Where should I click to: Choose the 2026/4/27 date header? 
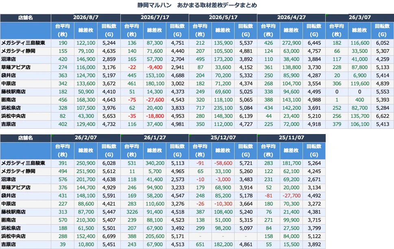tap(292, 17)
